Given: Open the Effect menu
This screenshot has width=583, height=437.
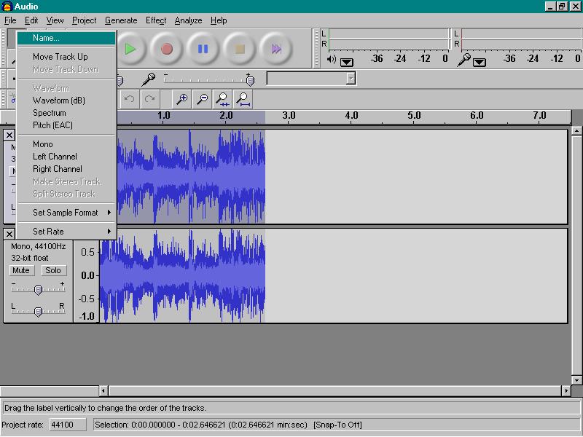Looking at the screenshot, I should pyautogui.click(x=156, y=20).
